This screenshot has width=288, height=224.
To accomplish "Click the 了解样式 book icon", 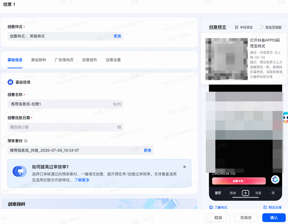I will 211,207.
